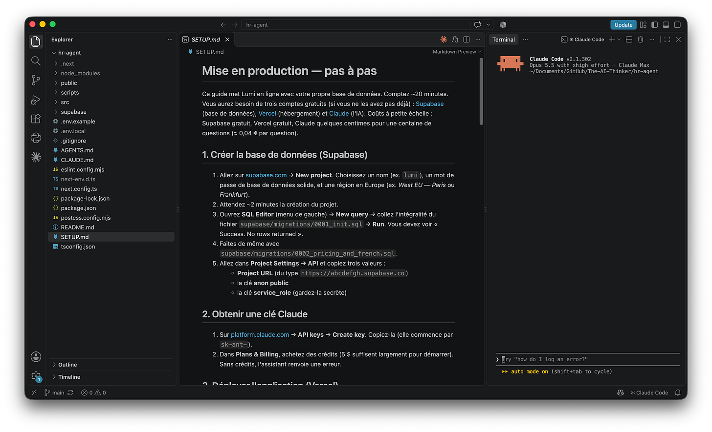This screenshot has height=432, width=712.
Task: Open the Markdown Preview dropdown
Action: (x=457, y=52)
